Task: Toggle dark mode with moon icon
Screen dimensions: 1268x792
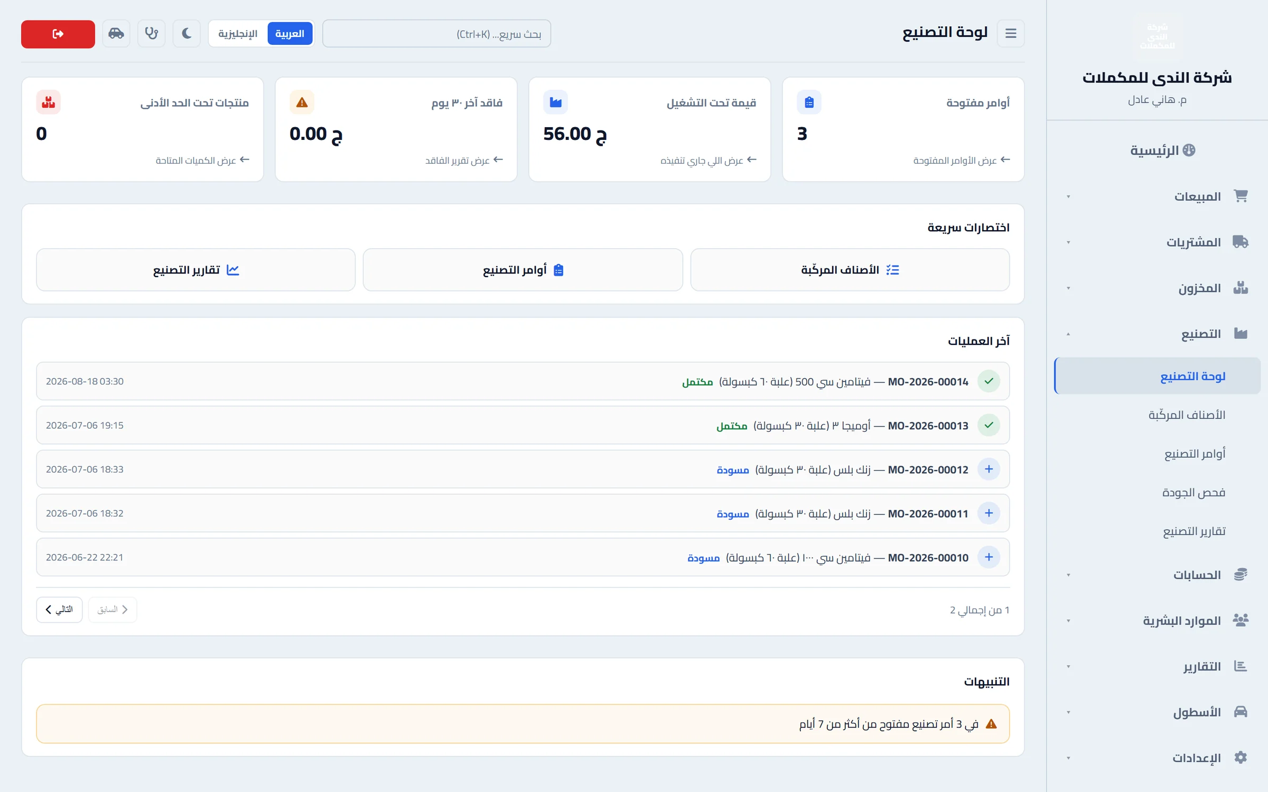Action: pyautogui.click(x=187, y=34)
